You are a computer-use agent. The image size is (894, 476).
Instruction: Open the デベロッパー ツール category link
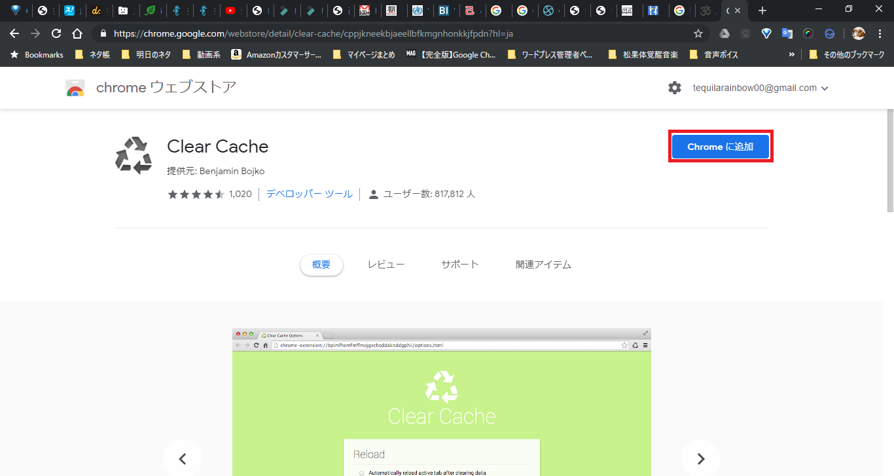[x=309, y=194]
